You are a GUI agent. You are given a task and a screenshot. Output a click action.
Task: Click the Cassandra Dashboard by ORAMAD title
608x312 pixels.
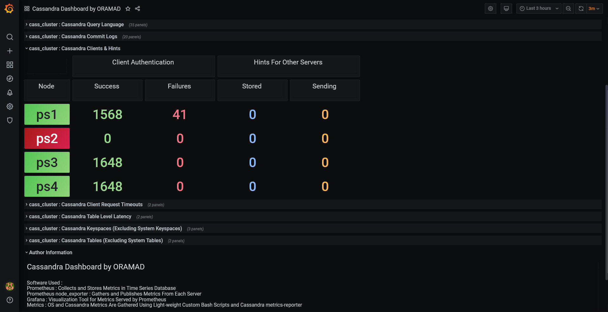(76, 9)
